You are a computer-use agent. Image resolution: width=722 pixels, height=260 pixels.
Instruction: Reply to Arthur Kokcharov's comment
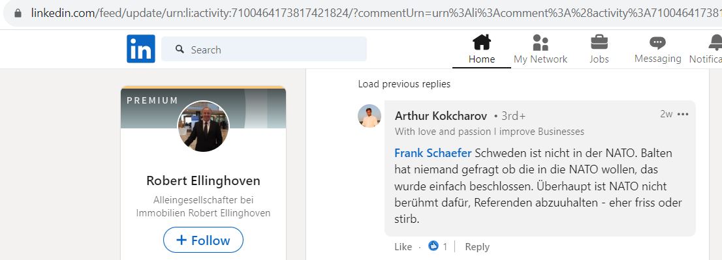tap(477, 247)
